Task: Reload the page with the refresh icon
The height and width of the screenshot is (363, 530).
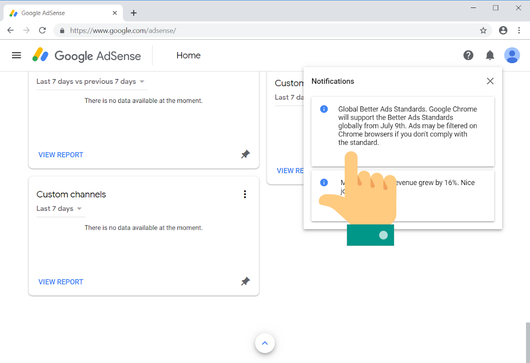Action: click(42, 30)
